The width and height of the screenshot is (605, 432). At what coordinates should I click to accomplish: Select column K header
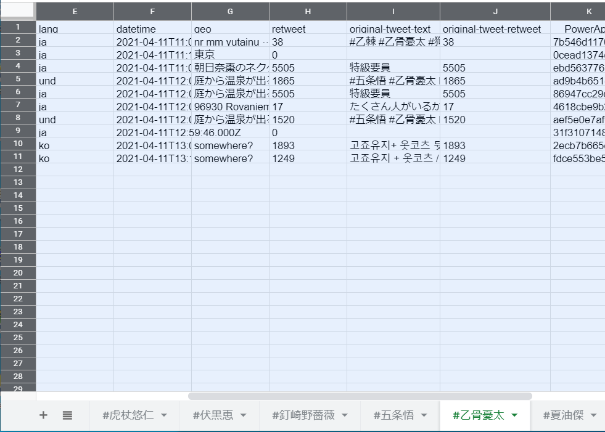[x=578, y=12]
